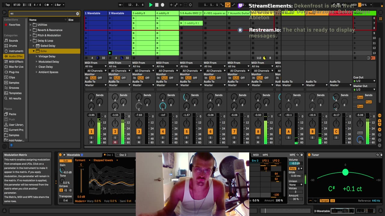Click Tuner Target mode button
385x216 pixels.
(x=324, y=201)
